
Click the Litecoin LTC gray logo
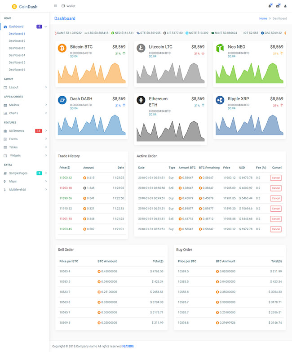click(x=141, y=48)
